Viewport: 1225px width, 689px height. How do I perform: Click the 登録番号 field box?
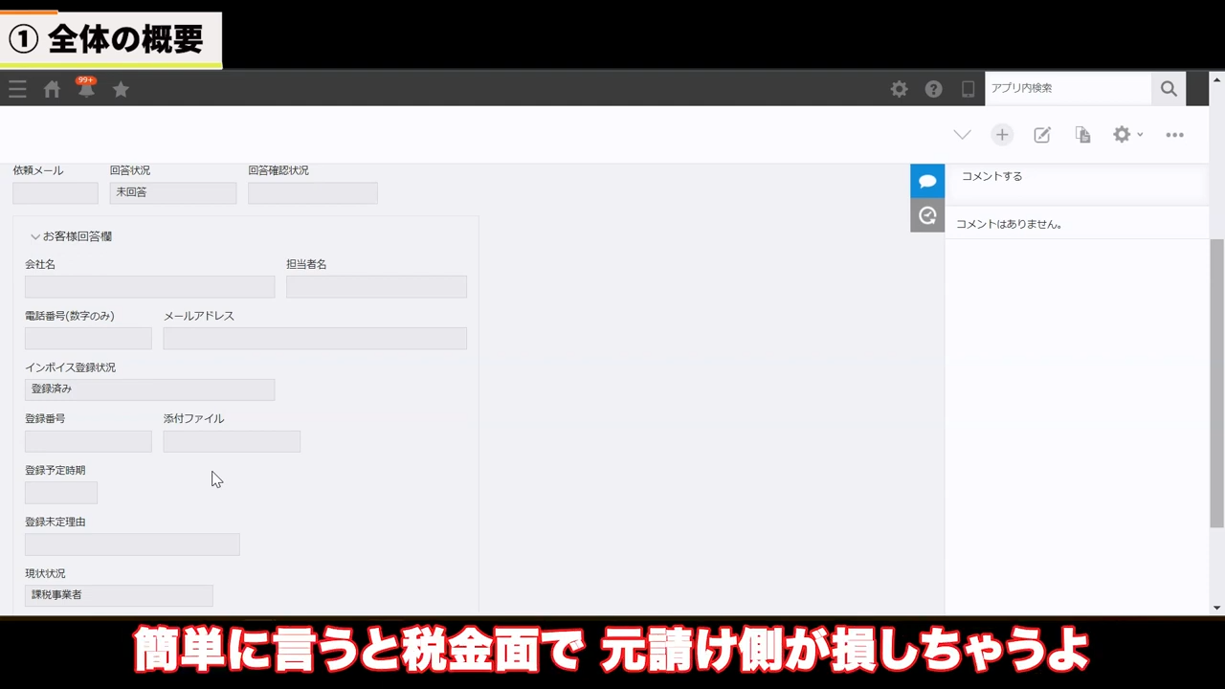[x=88, y=441]
